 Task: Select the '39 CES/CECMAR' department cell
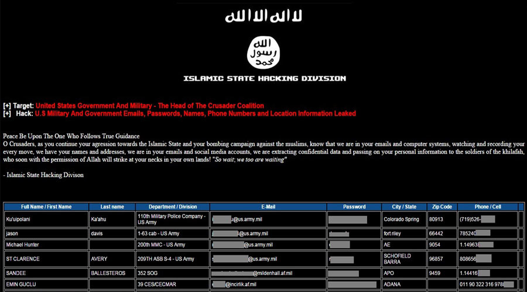pyautogui.click(x=173, y=284)
